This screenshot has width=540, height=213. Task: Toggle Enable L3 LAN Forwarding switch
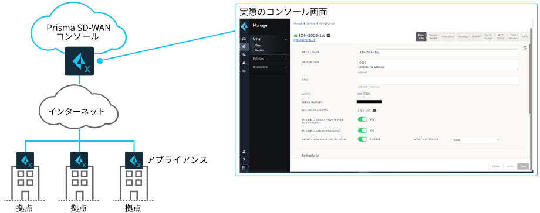(362, 130)
